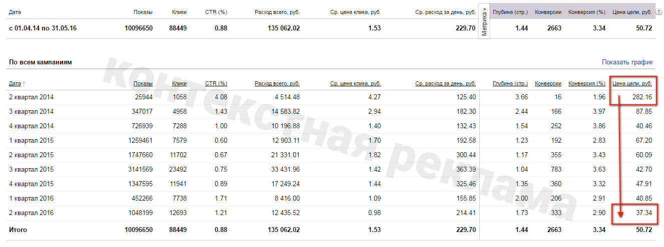Sort by Конверсии column header

coord(548,83)
